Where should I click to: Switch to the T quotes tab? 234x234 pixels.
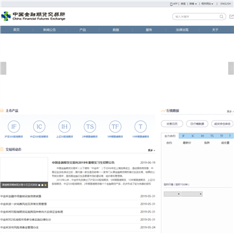point(230,136)
